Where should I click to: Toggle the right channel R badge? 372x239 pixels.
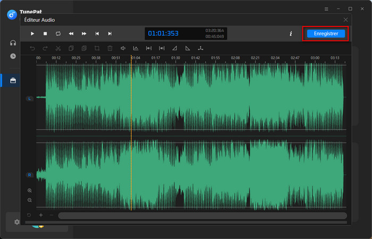(29, 175)
